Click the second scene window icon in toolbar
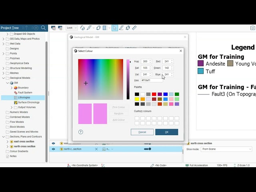The image size is (256, 192). point(60,28)
